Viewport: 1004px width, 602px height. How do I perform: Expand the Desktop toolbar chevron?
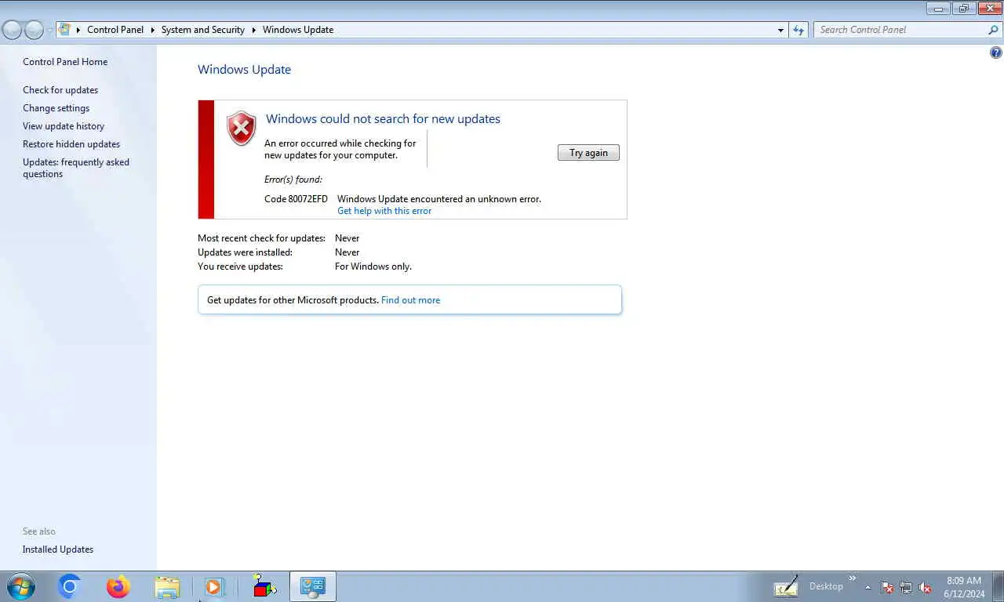(853, 579)
